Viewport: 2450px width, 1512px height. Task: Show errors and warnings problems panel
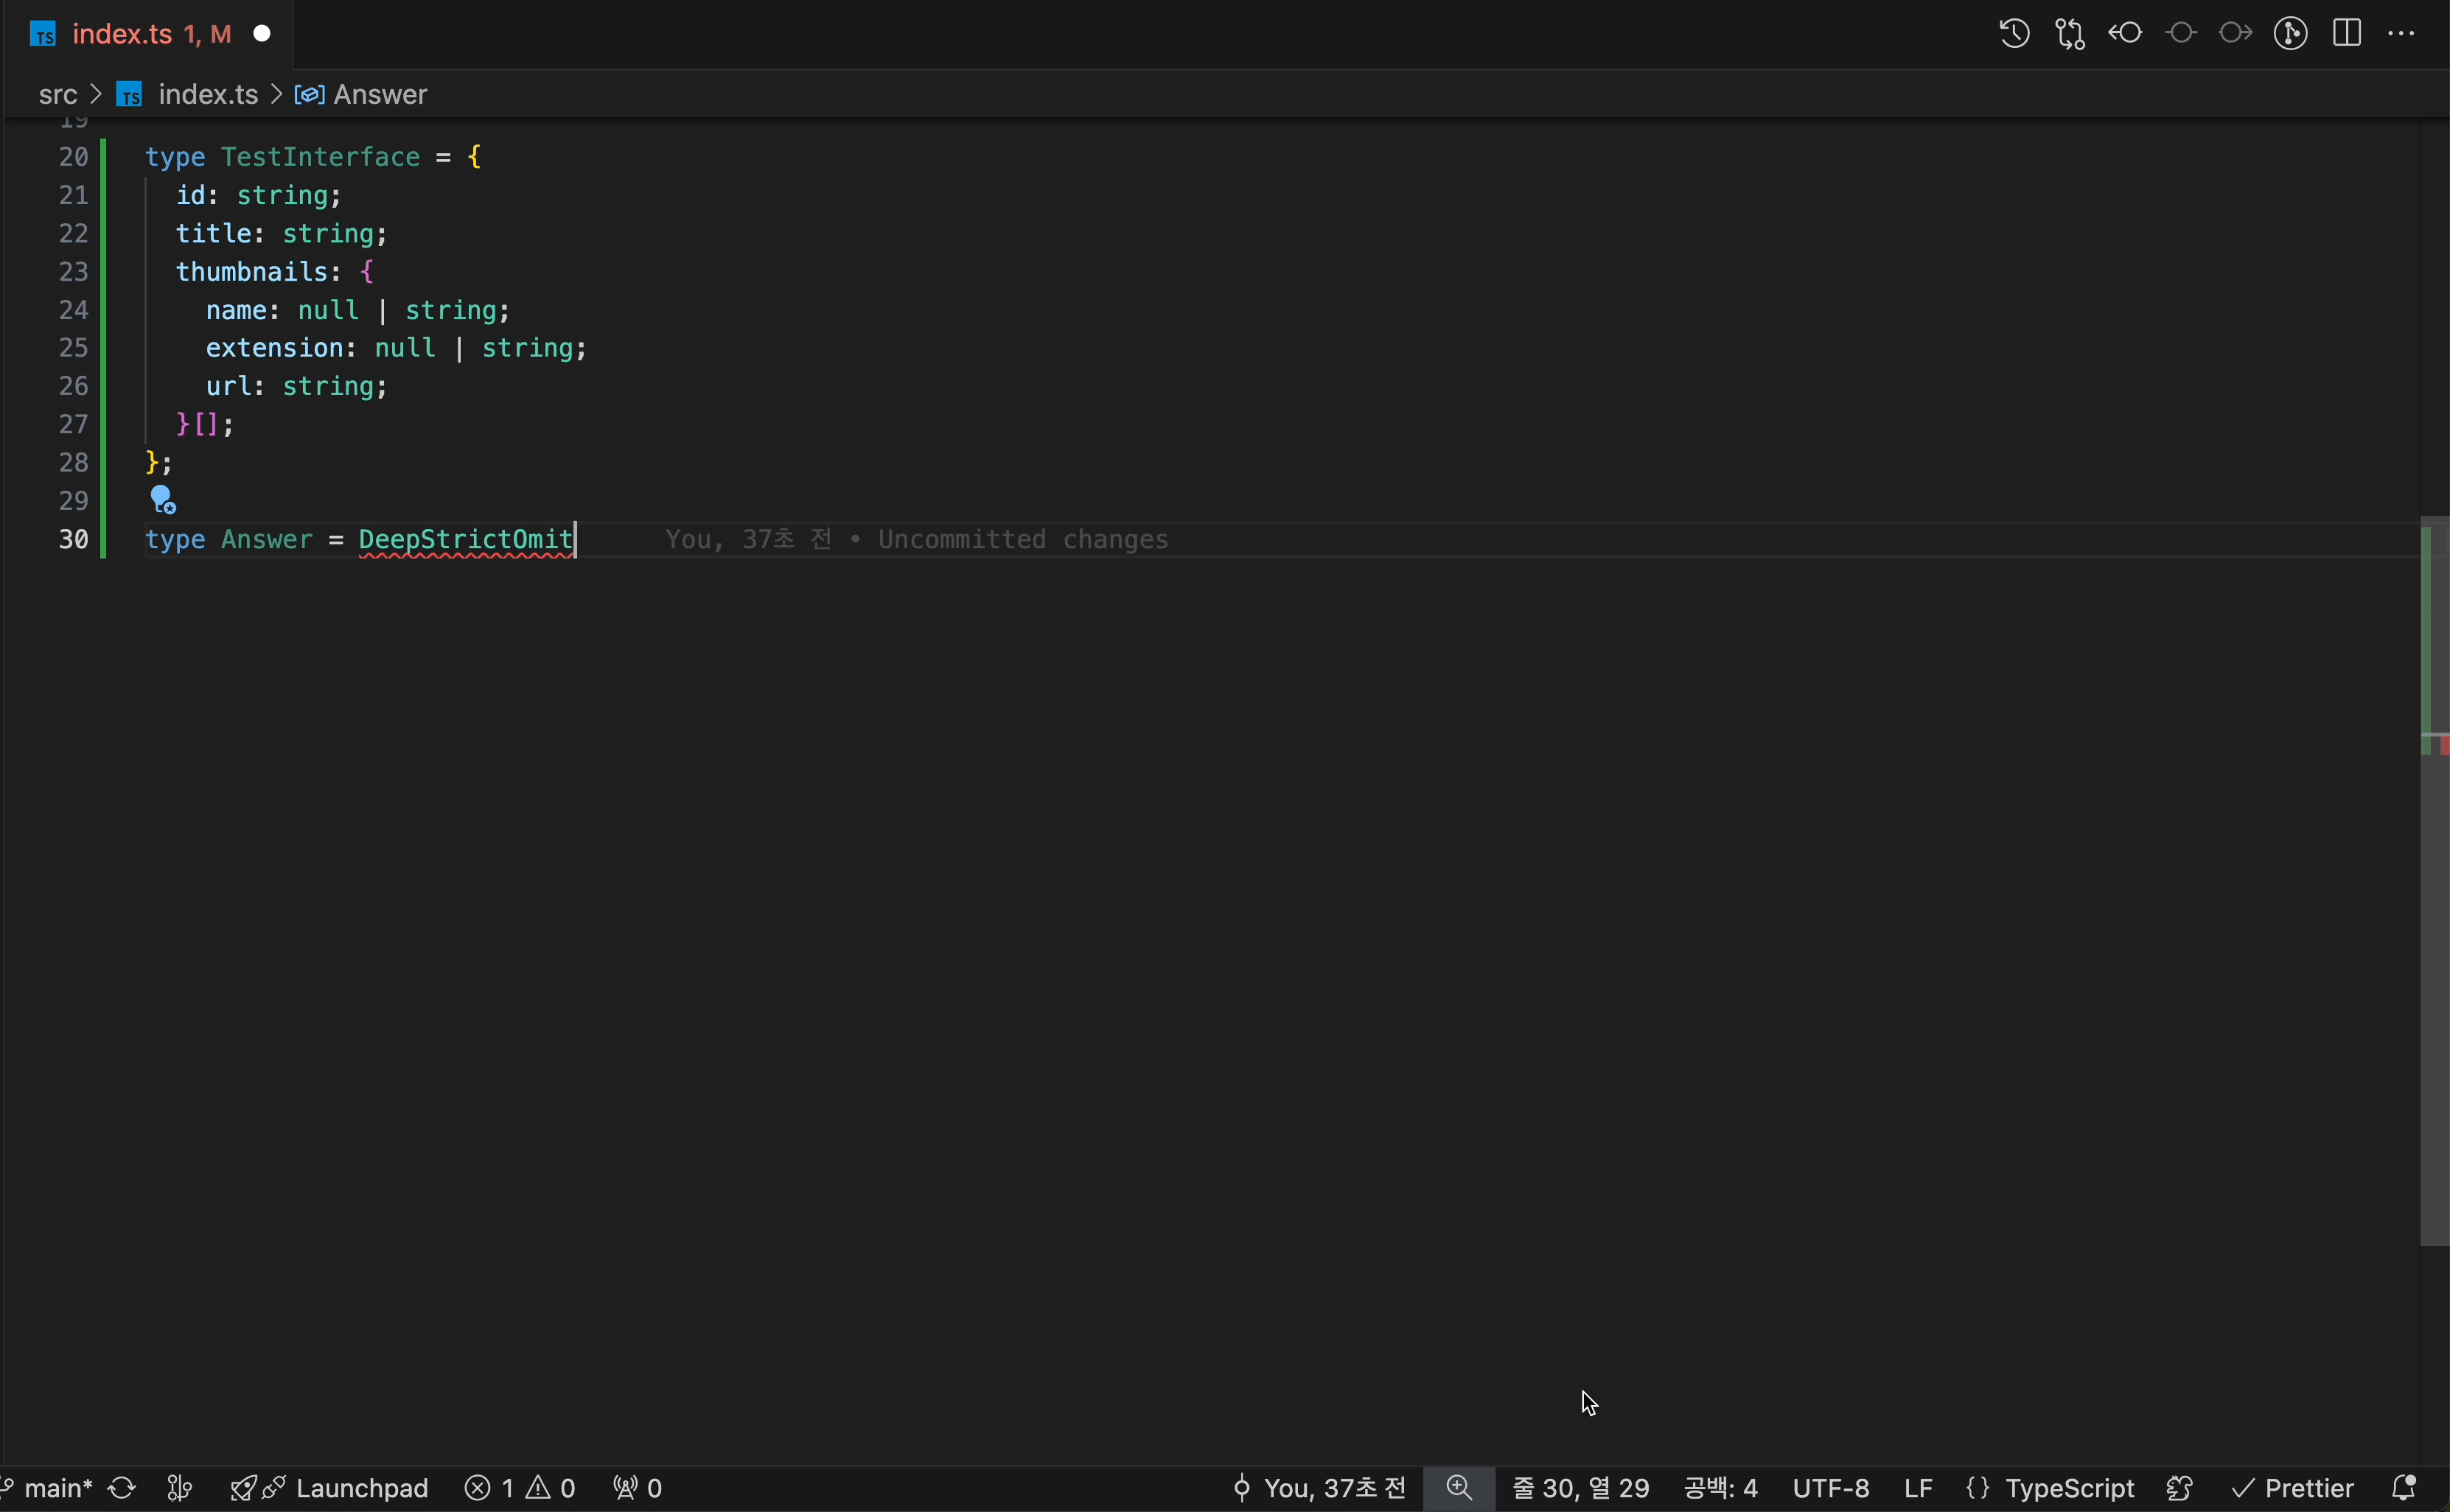(x=520, y=1488)
